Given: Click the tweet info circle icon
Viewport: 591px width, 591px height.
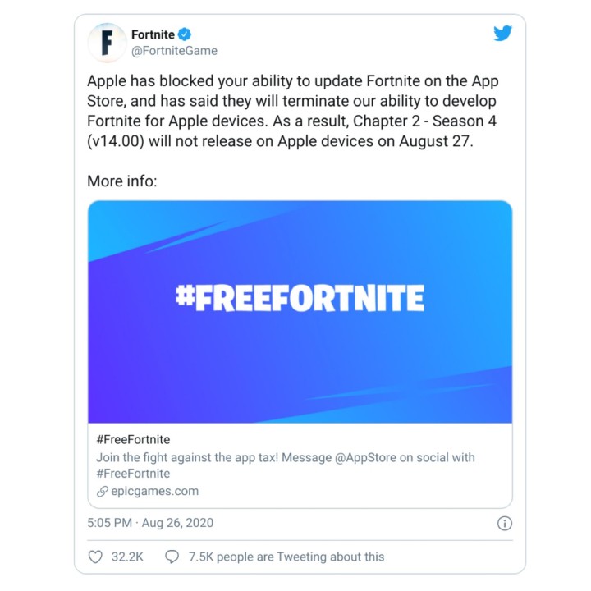Looking at the screenshot, I should click(x=505, y=523).
